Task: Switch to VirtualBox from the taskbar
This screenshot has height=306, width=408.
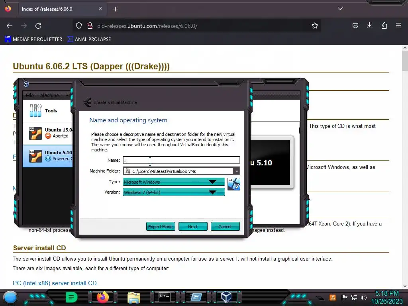Action: [x=226, y=297]
